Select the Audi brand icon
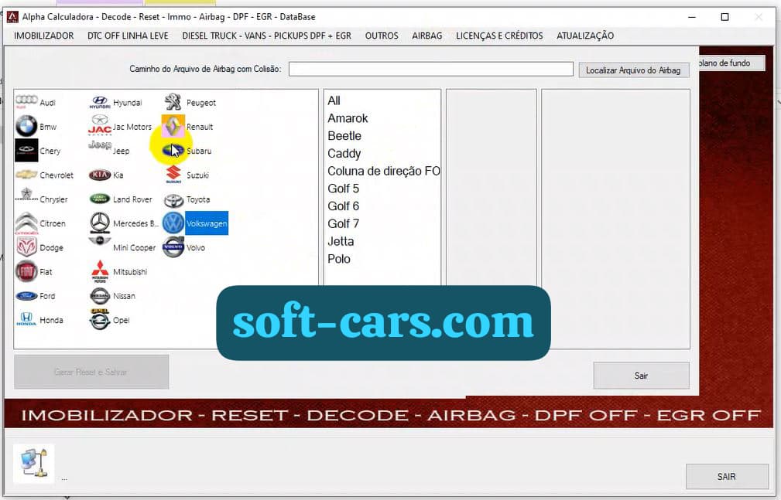Image resolution: width=781 pixels, height=500 pixels. pos(26,101)
